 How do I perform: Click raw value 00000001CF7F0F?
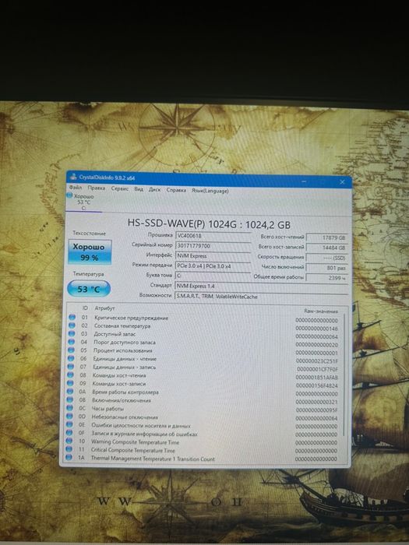coord(317,369)
